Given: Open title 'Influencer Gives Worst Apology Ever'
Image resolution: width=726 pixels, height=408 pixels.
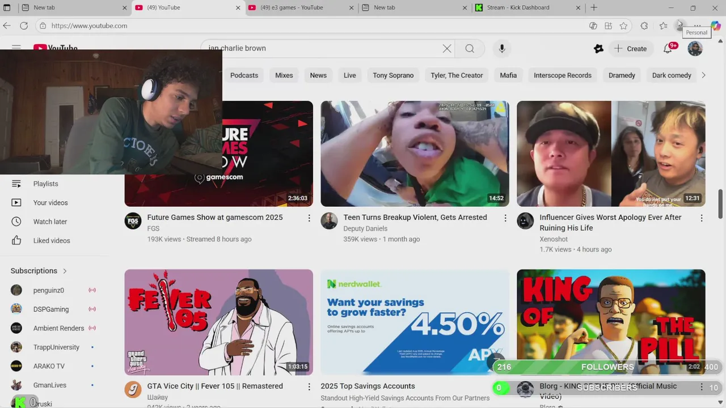Looking at the screenshot, I should [610, 223].
